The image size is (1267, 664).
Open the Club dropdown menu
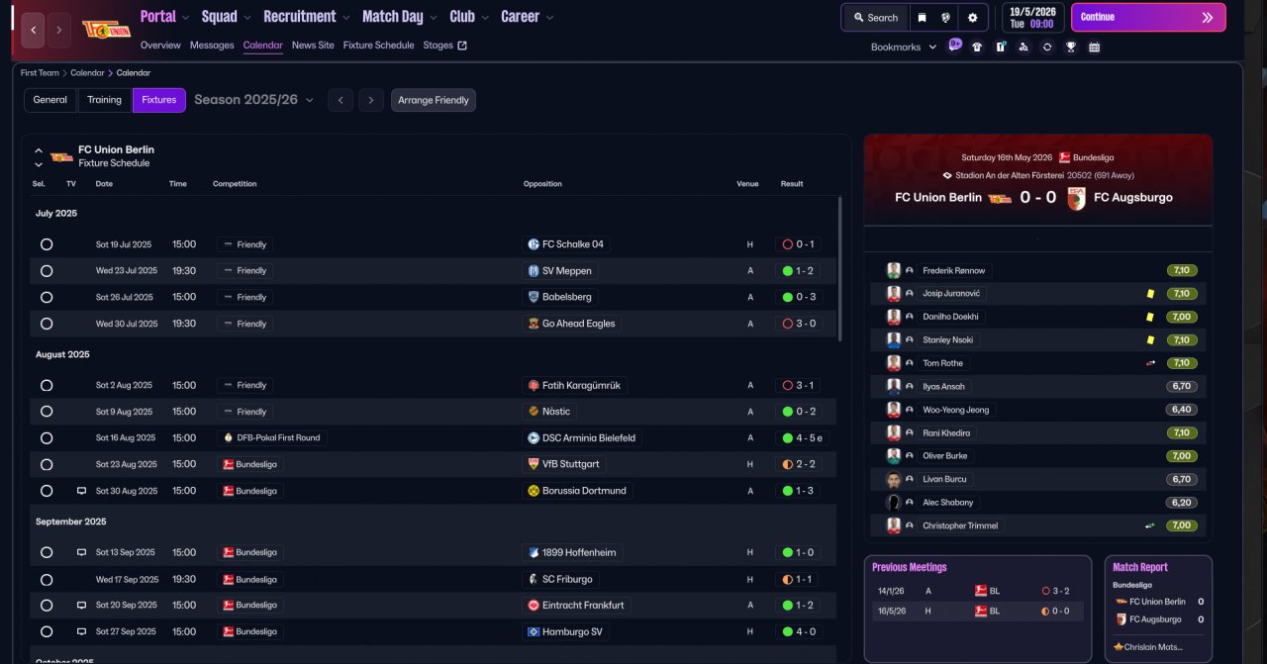(469, 17)
